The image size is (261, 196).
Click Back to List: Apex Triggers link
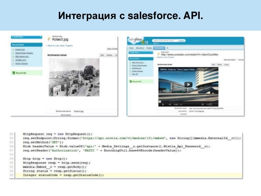click(60, 46)
